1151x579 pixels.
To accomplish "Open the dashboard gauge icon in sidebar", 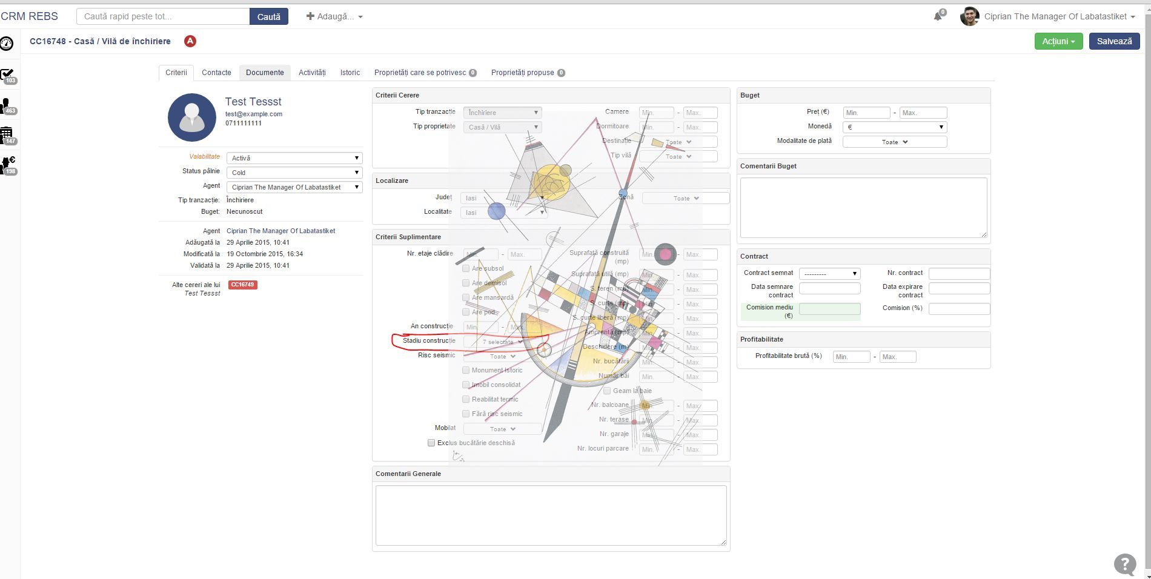I will click(7, 44).
